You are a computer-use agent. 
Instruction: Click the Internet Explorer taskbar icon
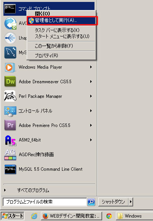(34, 216)
